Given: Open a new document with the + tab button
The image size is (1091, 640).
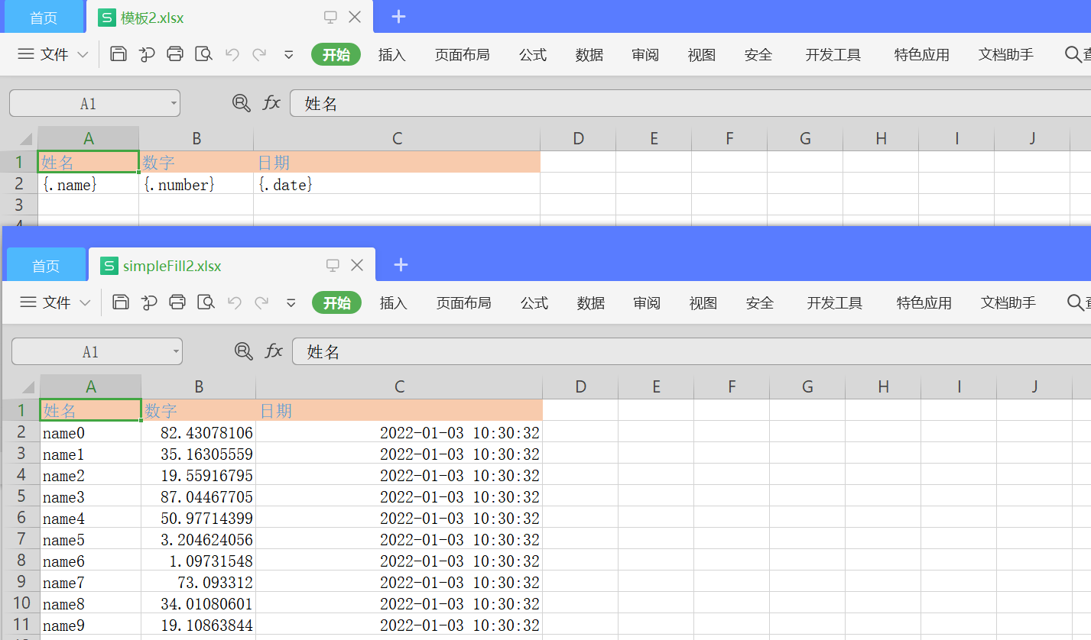Looking at the screenshot, I should click(397, 16).
